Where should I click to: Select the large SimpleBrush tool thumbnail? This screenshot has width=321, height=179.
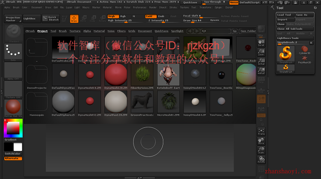point(286,54)
